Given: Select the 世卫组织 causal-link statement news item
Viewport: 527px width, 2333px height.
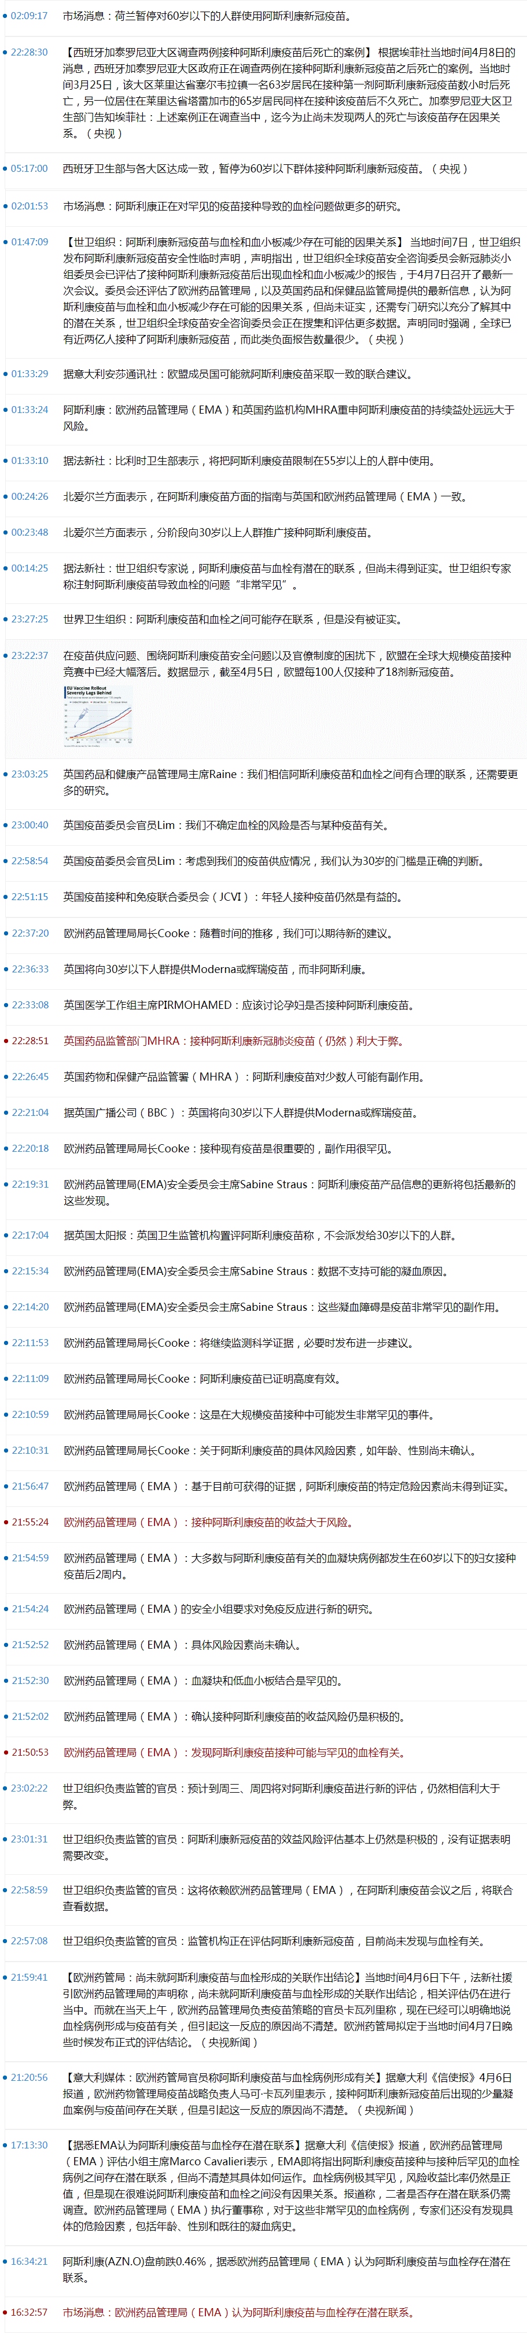Looking at the screenshot, I should coord(290,290).
